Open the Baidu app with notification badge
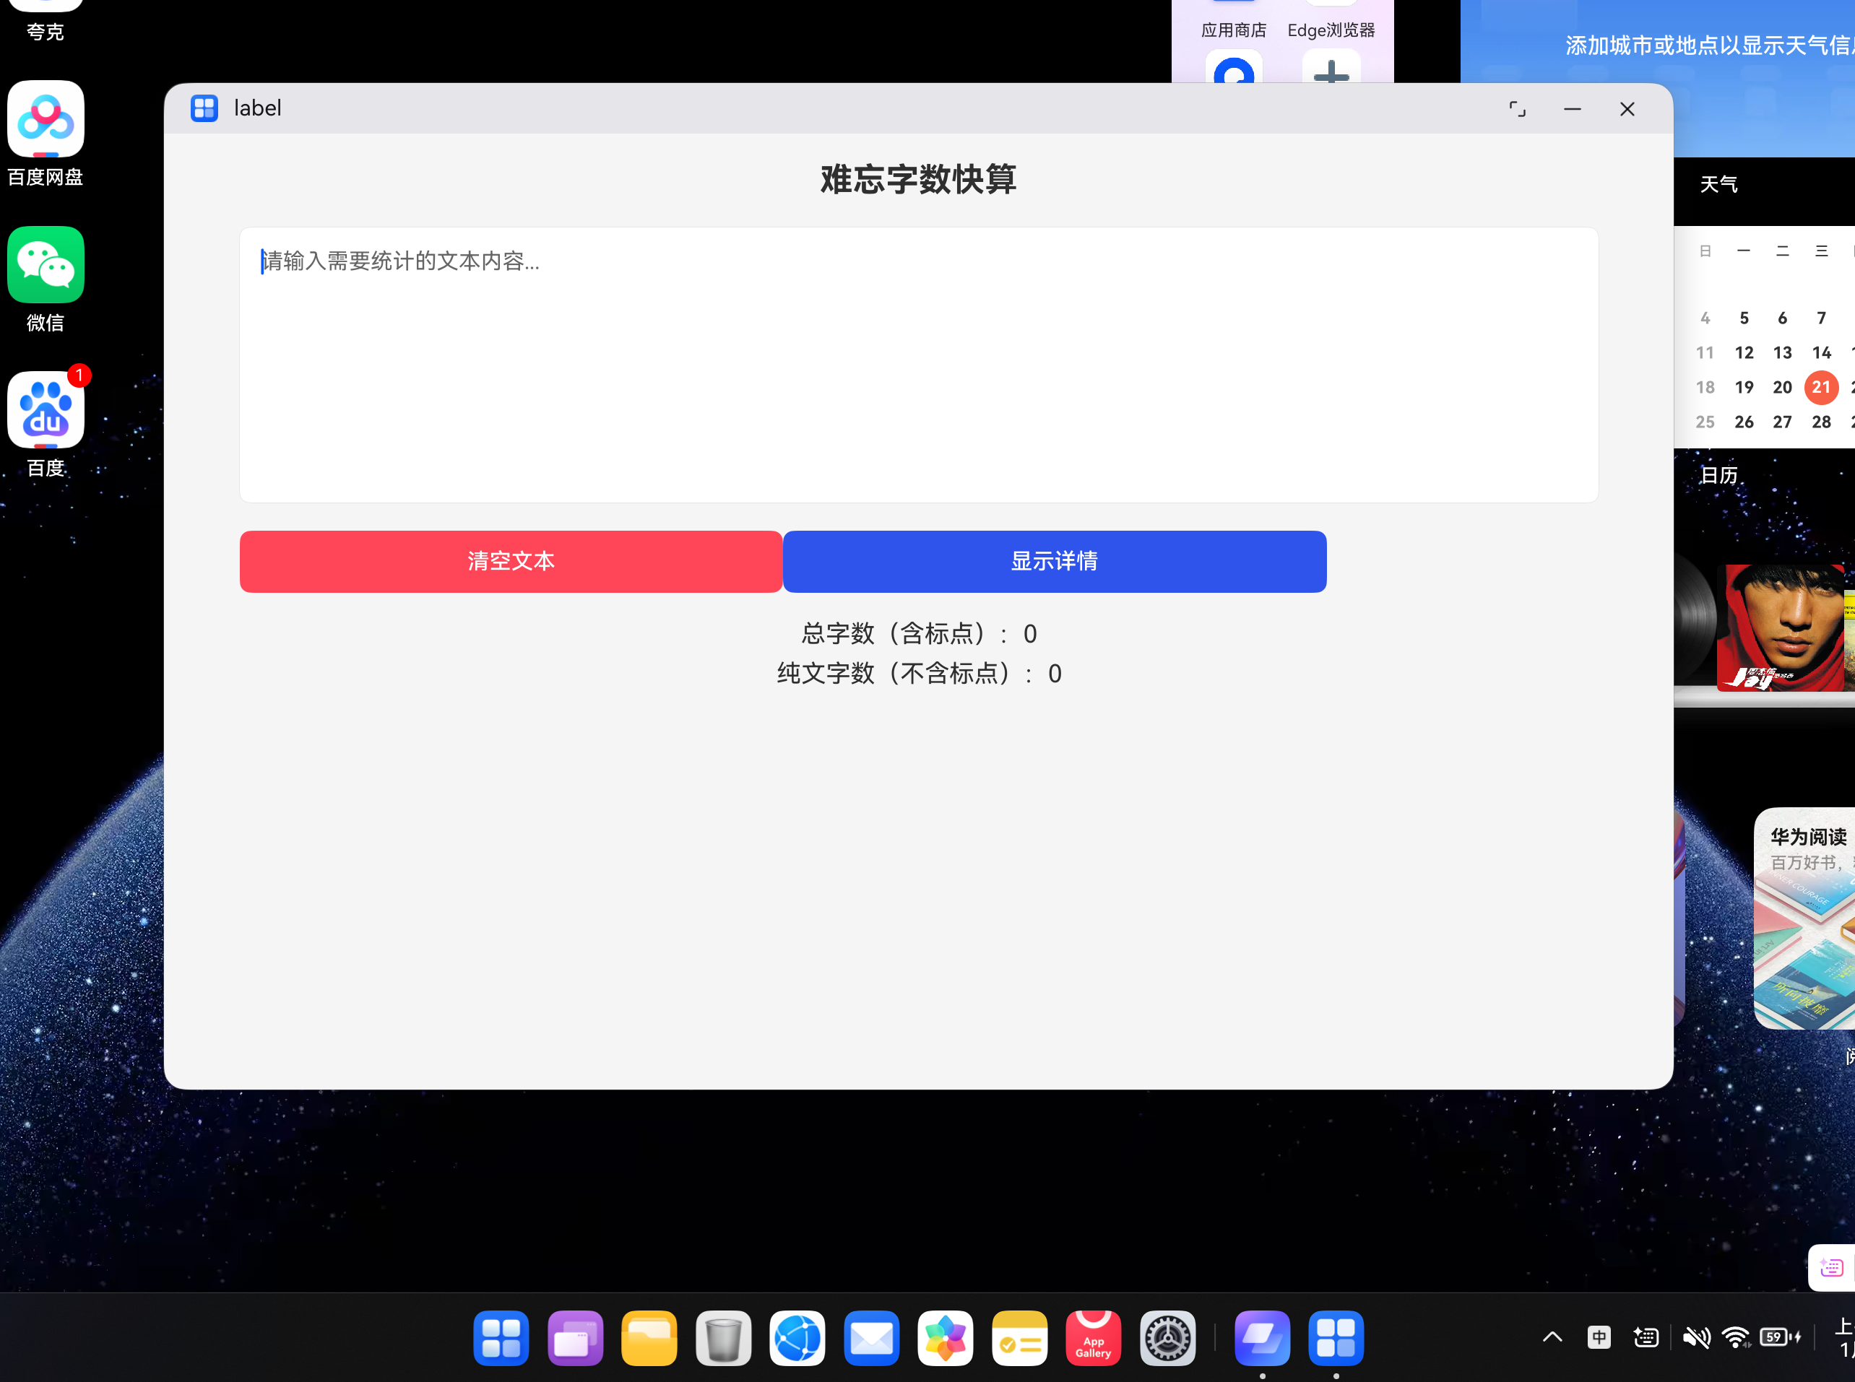The height and width of the screenshot is (1382, 1855). click(x=46, y=410)
